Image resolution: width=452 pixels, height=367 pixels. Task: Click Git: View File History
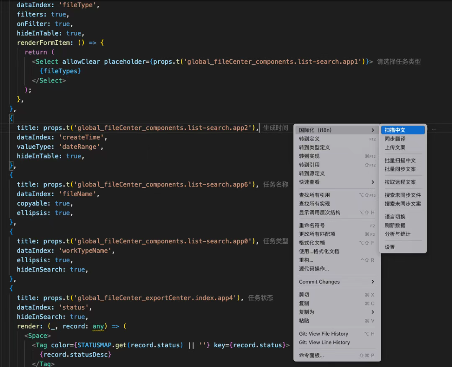(336, 333)
